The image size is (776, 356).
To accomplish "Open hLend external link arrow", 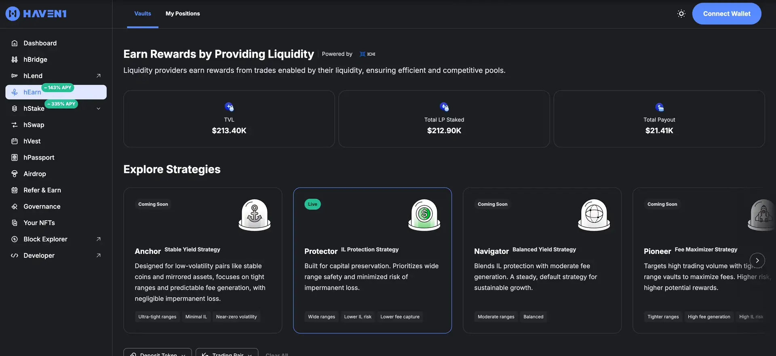I will (x=98, y=76).
